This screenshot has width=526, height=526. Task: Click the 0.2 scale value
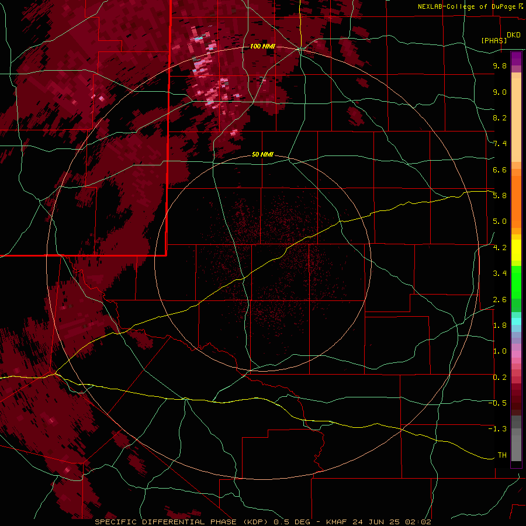pos(500,378)
